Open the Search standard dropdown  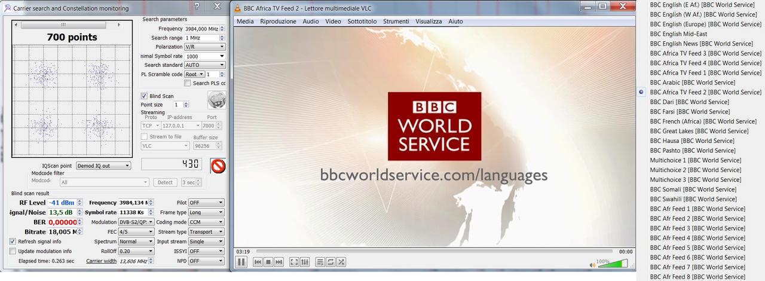204,65
